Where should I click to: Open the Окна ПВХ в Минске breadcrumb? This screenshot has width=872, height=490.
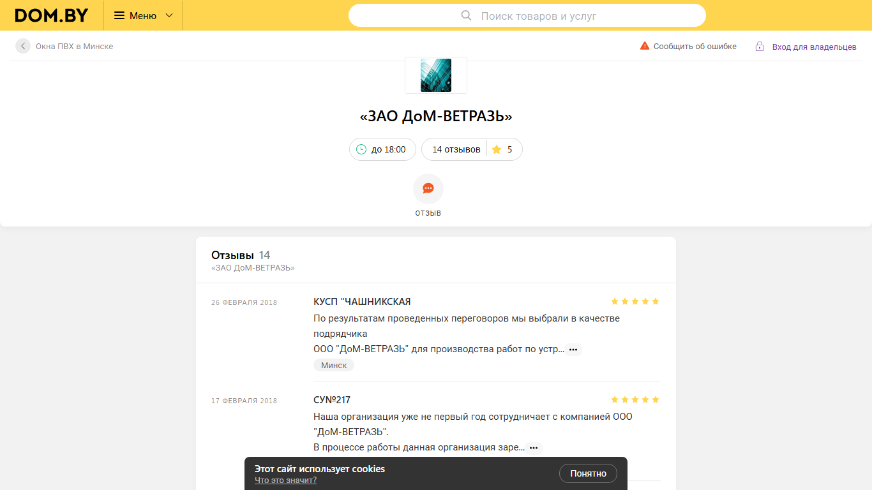(x=75, y=46)
